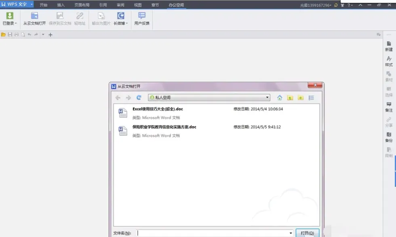Open 限制 in the right sidebar

tap(389, 152)
